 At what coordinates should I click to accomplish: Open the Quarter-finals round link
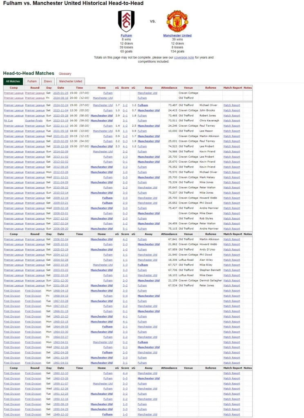(32, 121)
